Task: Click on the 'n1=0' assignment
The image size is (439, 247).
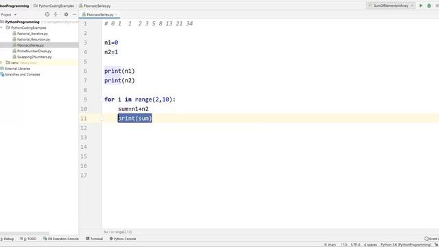Action: (x=111, y=43)
